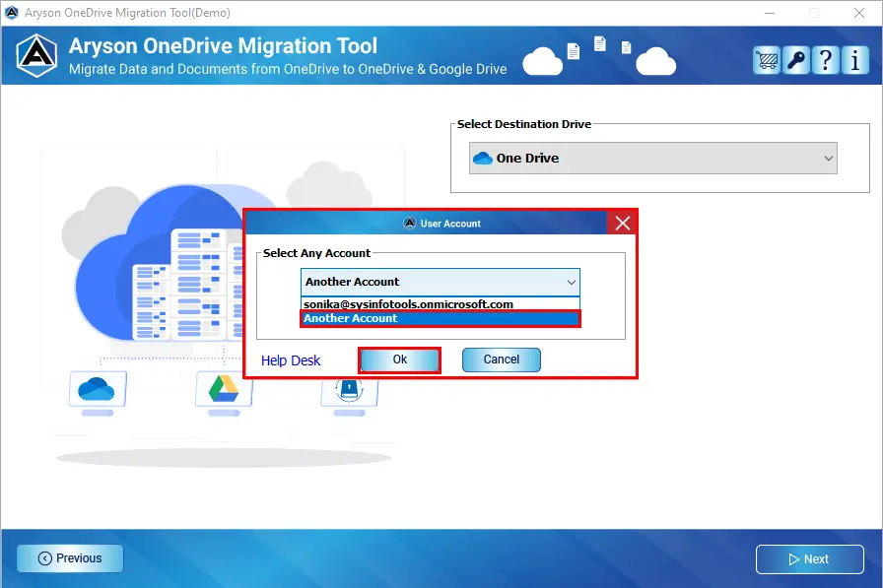Click the Aryson logo in header
The image size is (883, 588).
[36, 56]
